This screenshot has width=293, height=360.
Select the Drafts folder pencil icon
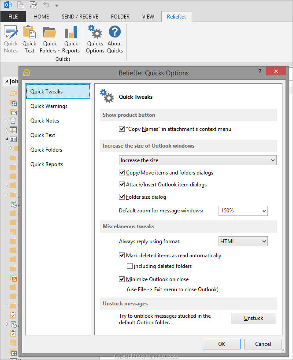click(13, 103)
